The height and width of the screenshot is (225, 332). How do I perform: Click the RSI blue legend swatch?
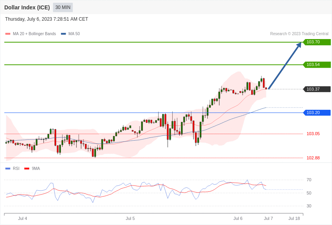point(8,168)
